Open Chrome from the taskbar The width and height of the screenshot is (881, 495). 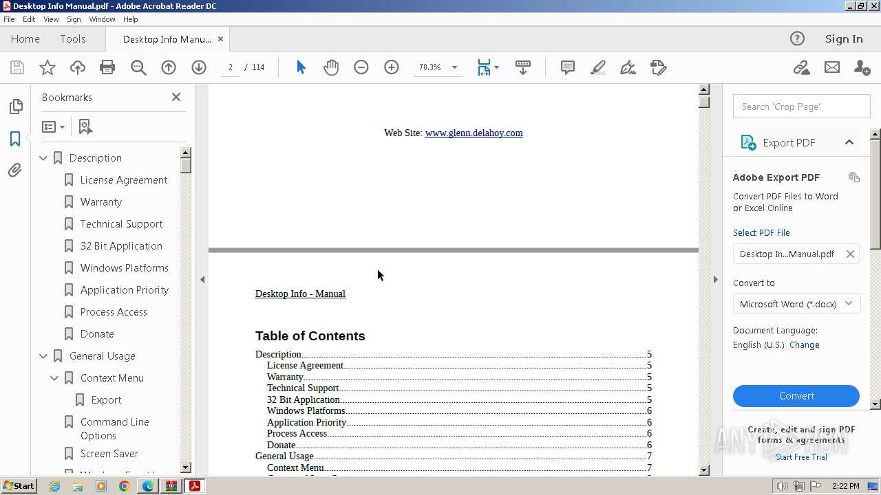125,486
